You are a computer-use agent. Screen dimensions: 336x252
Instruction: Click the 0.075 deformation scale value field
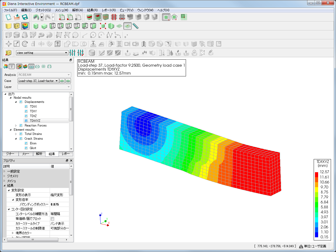(x=59, y=204)
